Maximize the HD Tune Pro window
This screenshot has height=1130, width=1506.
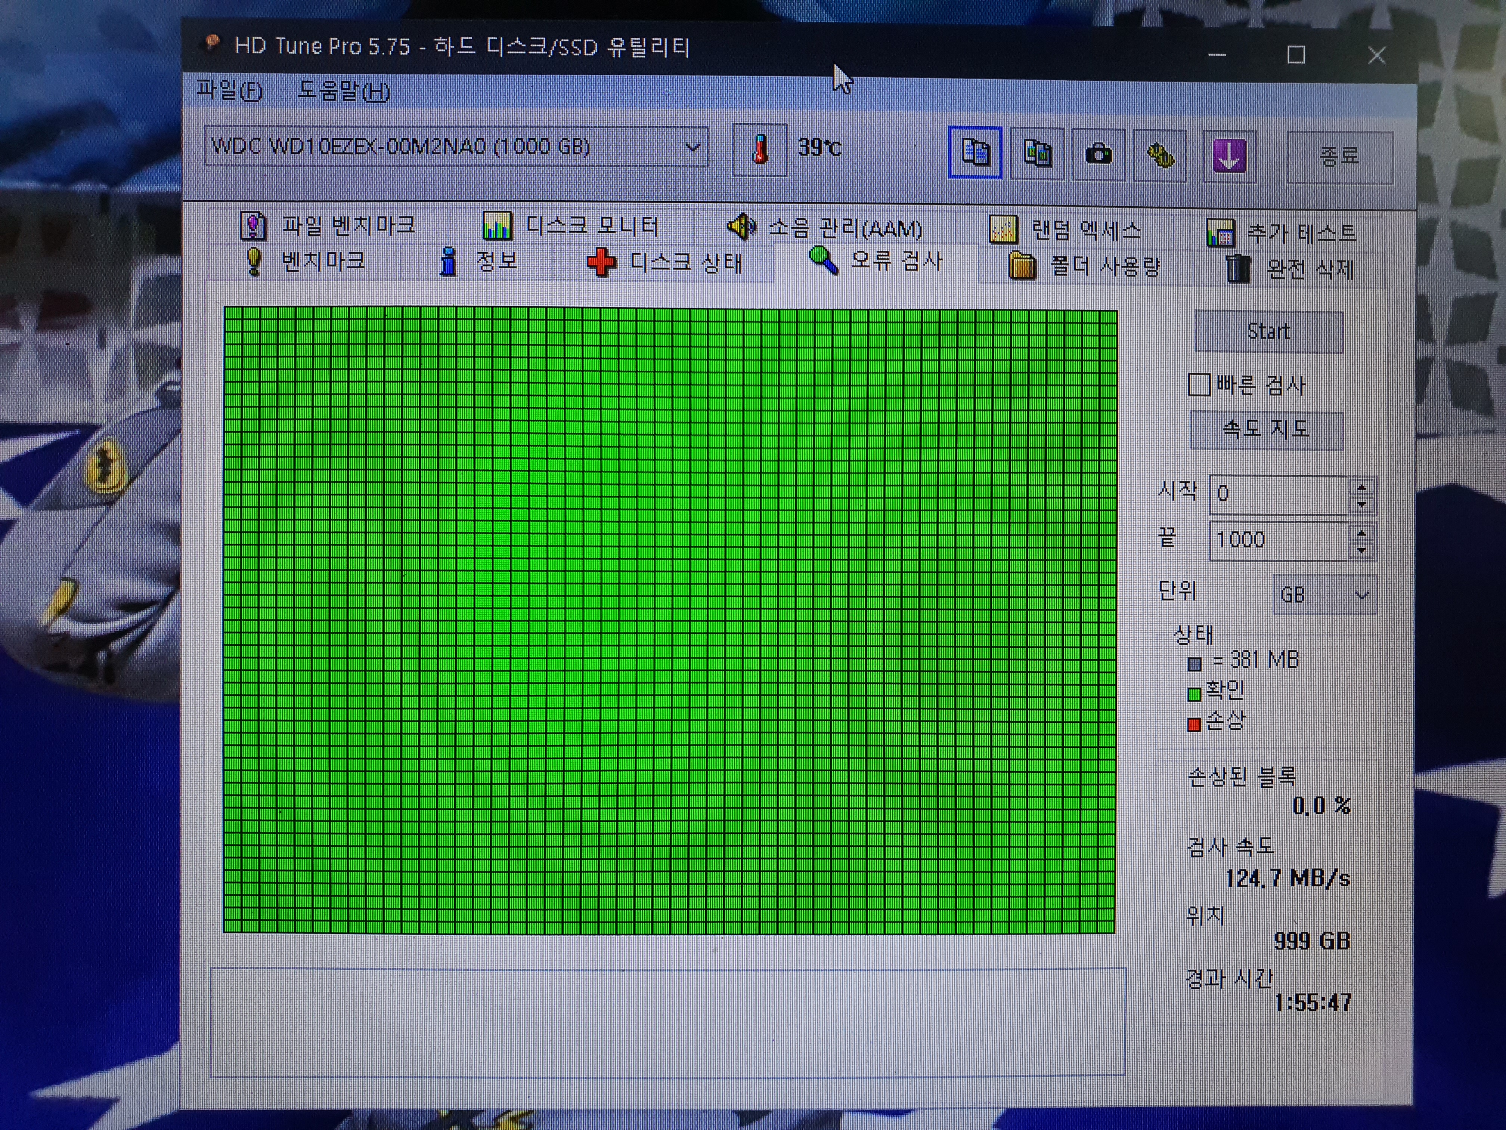point(1296,55)
